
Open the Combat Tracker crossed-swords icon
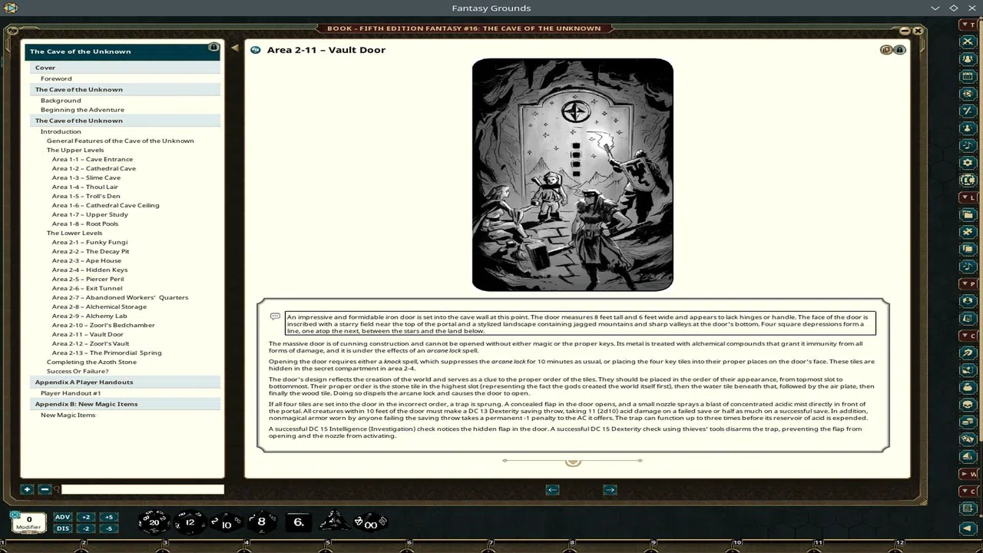968,41
